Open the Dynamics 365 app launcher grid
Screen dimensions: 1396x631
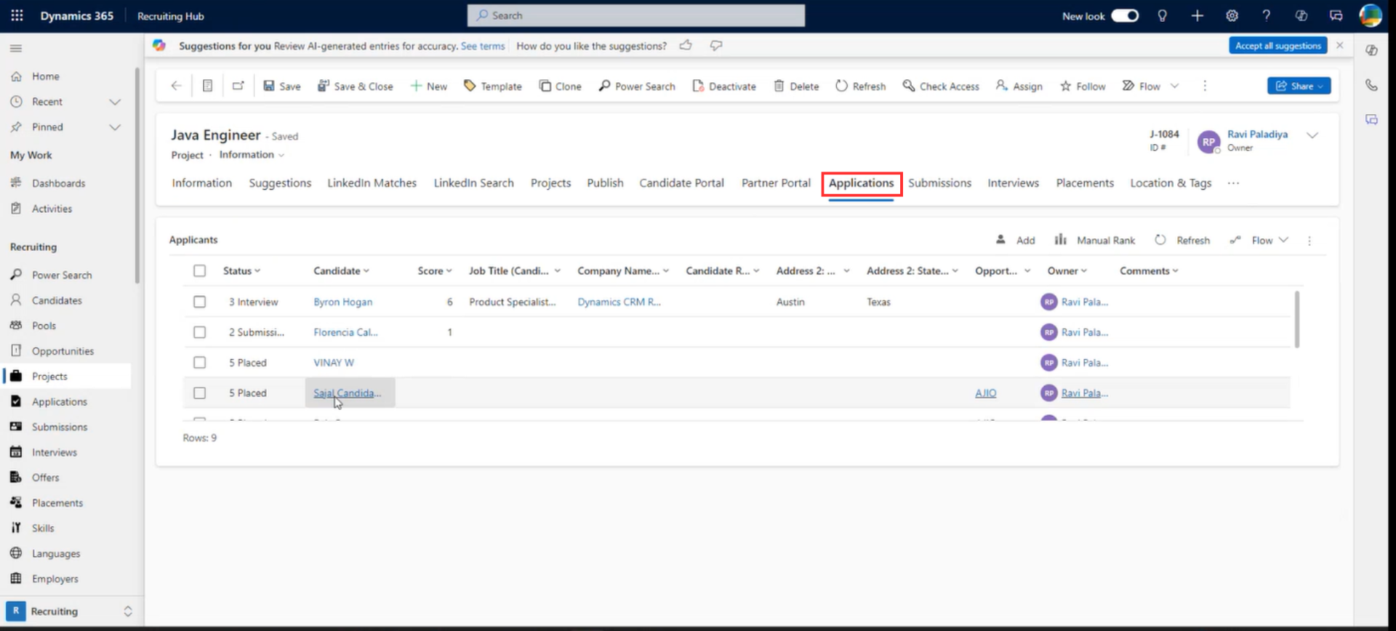17,15
